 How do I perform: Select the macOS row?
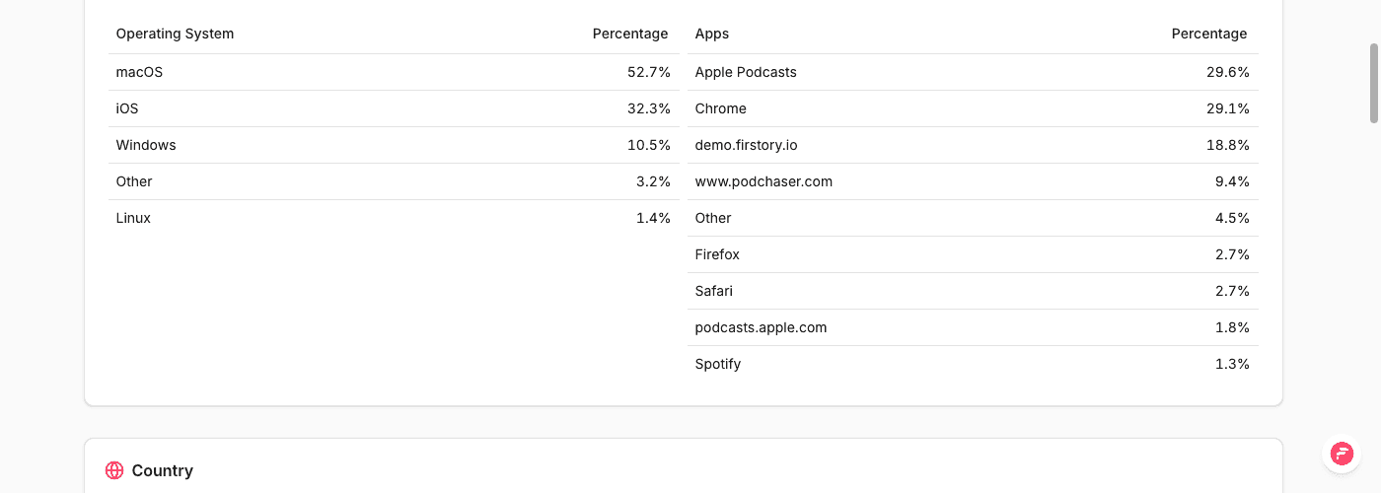coord(394,72)
